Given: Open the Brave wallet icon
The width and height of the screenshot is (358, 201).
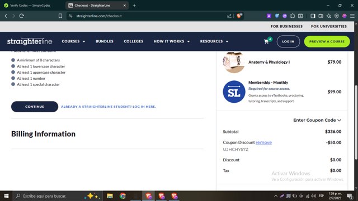Looking at the screenshot, I should (321, 16).
